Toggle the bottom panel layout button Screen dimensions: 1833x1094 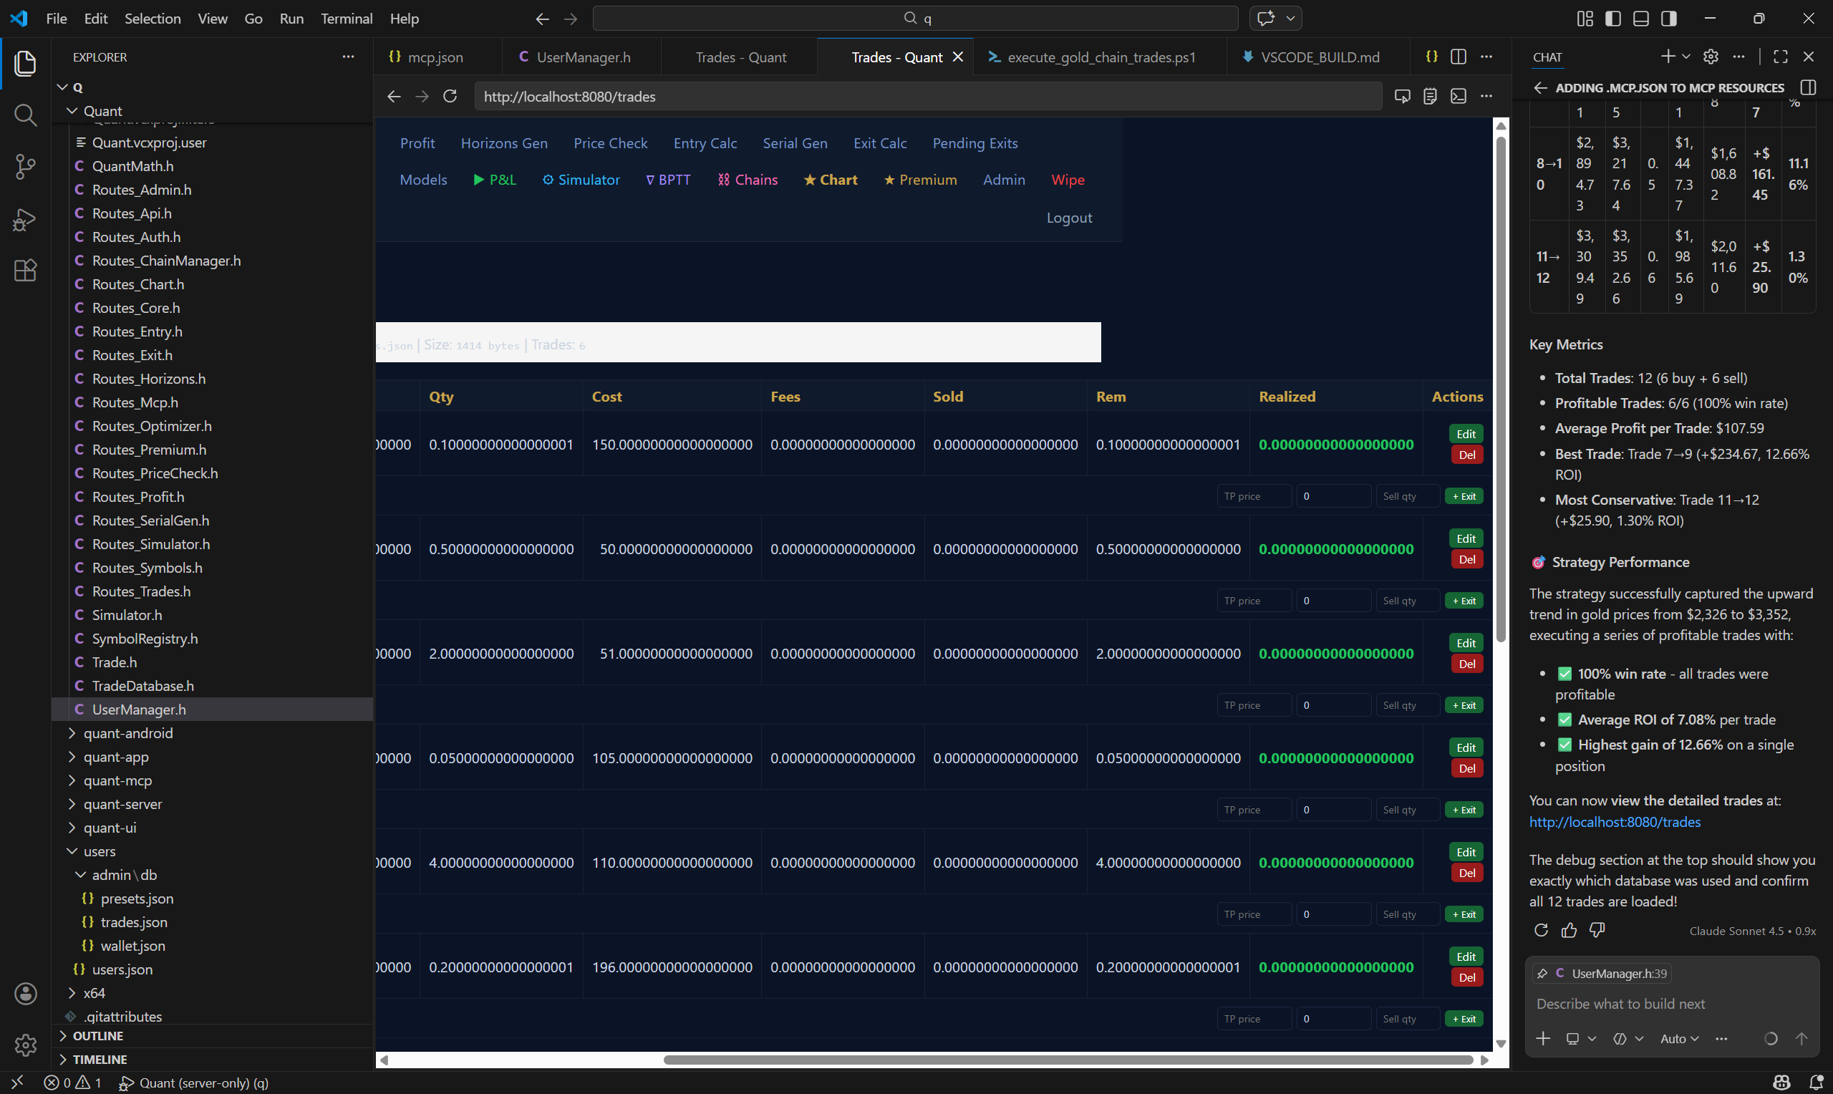(x=1640, y=19)
